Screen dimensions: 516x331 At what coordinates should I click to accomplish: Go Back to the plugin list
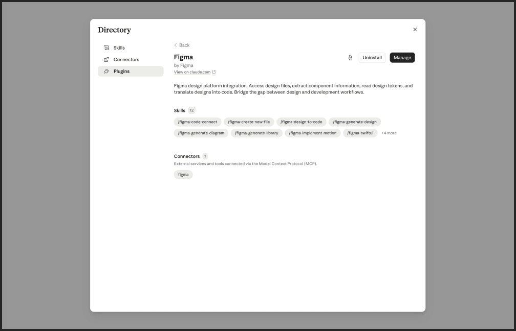click(182, 45)
